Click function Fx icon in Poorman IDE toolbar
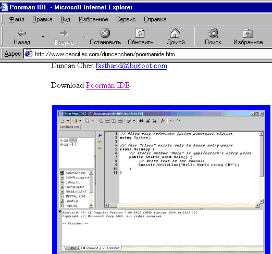Viewport: 272px width, 254px height. (163, 121)
